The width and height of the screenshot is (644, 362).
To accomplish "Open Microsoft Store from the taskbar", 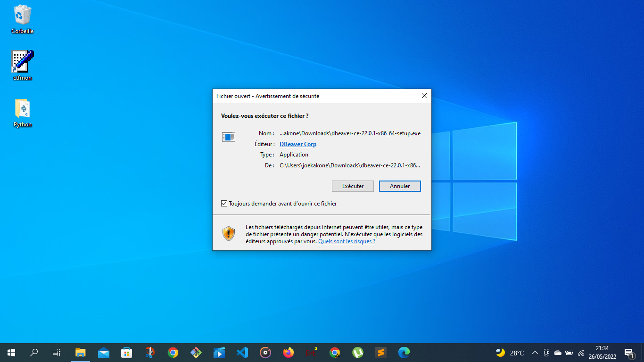I will tap(127, 353).
